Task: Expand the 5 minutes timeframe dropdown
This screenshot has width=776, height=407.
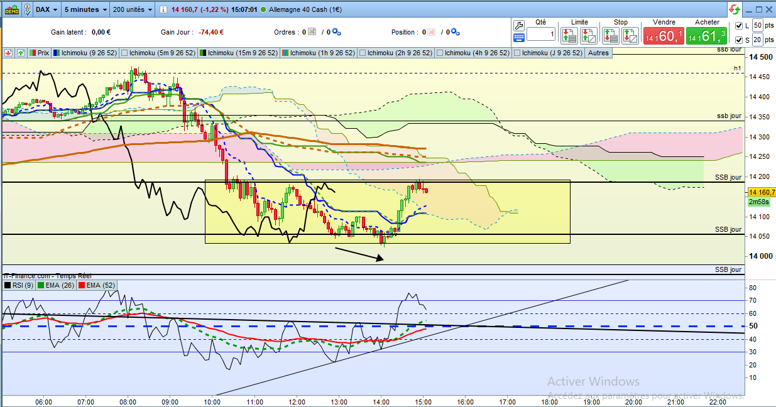Action: point(87,9)
